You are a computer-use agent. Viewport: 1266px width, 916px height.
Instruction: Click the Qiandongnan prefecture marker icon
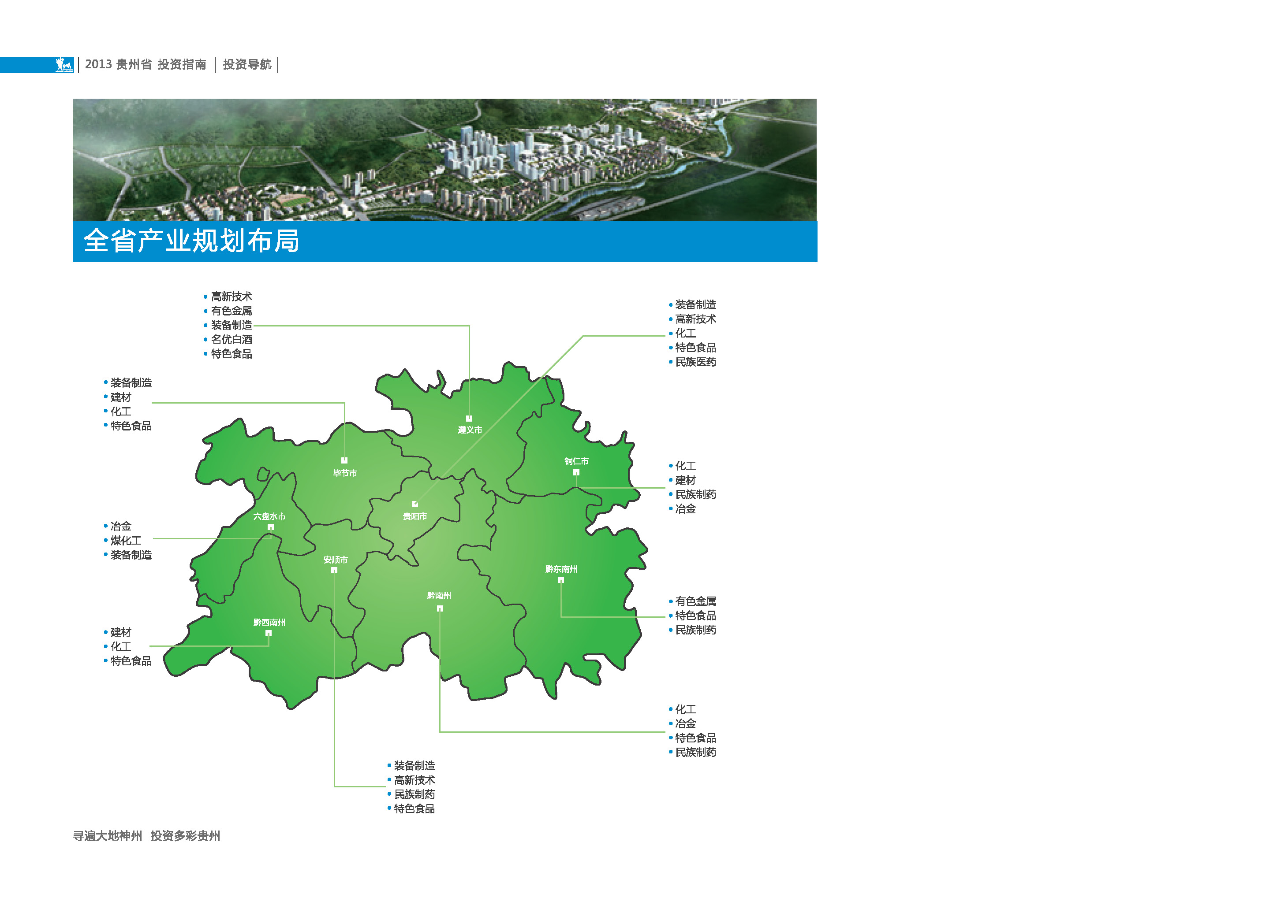click(x=560, y=580)
